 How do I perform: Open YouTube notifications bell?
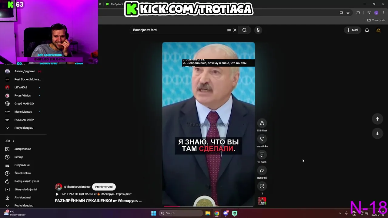coord(367,30)
